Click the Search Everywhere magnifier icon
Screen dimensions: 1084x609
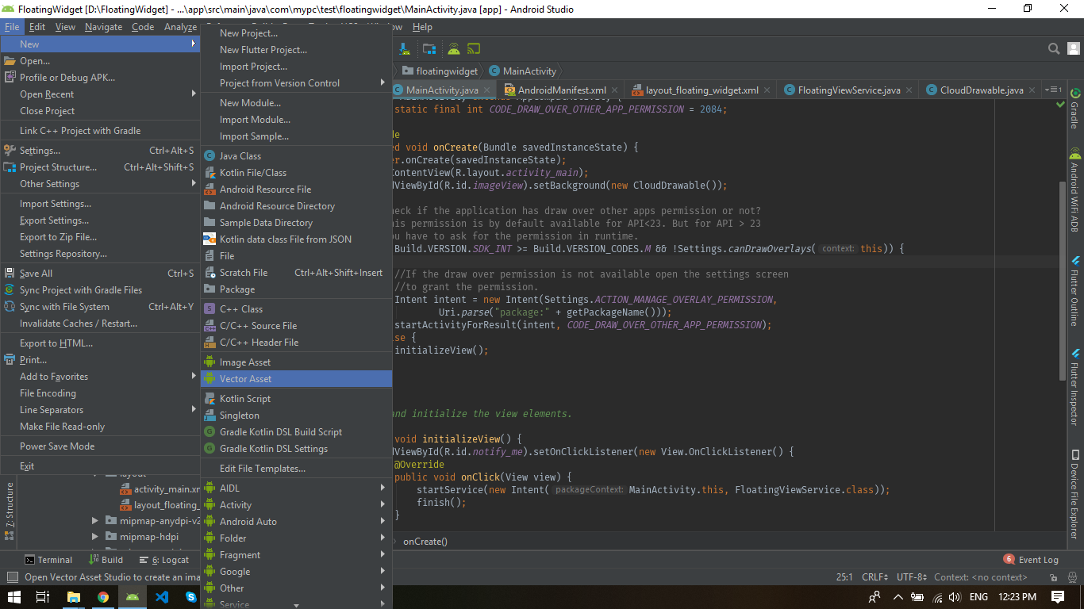[x=1054, y=48]
